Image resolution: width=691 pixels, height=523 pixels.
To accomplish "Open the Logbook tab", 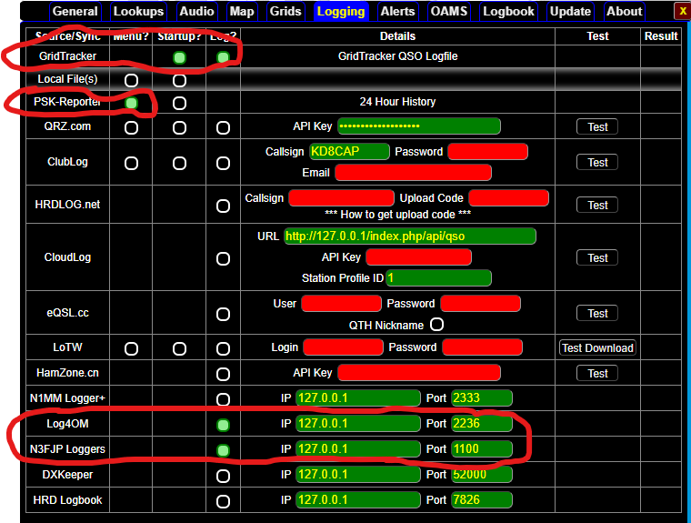I will [x=508, y=12].
